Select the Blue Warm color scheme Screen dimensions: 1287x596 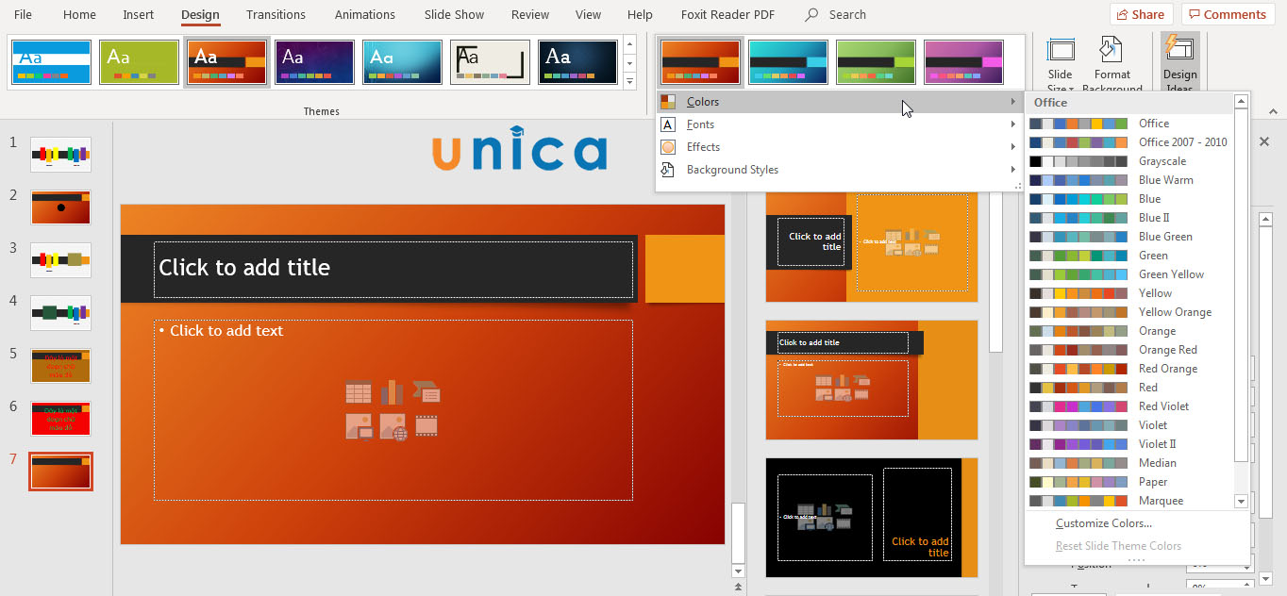pos(1129,180)
